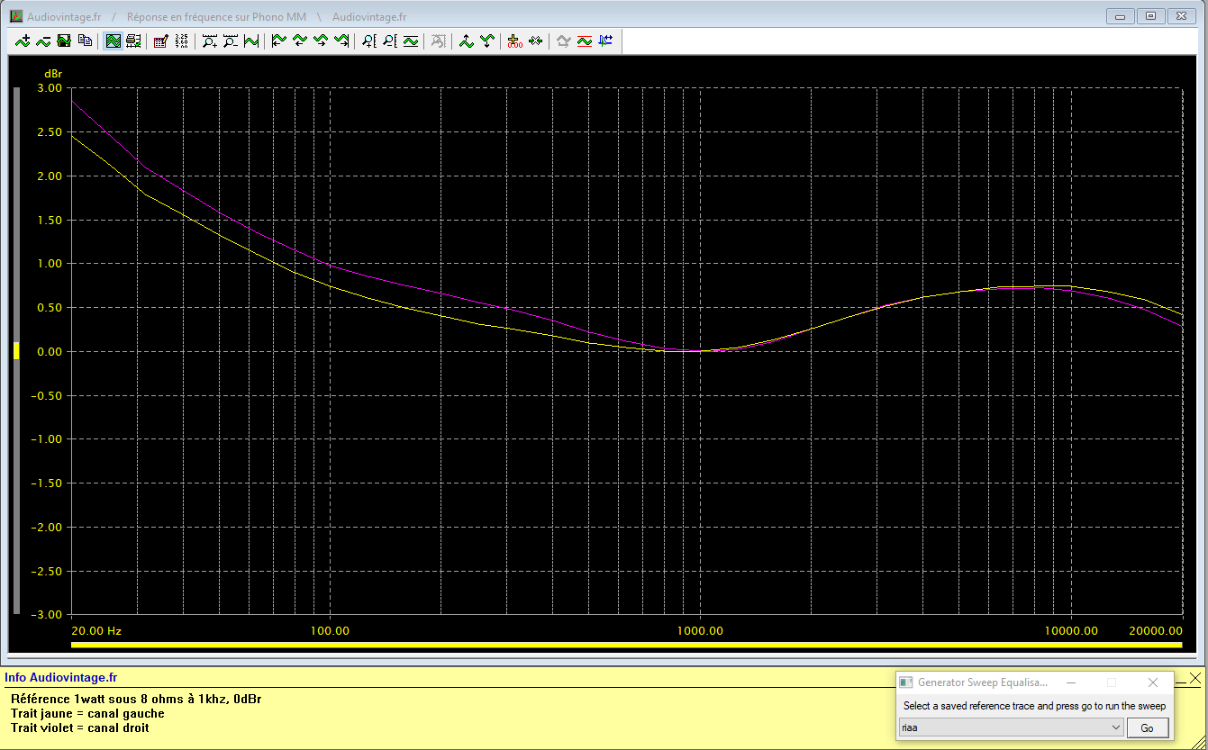Click the '-3.00' vertical axis label

48,615
